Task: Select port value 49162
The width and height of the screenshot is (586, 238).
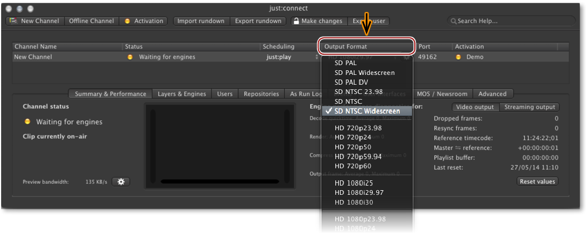Action: pyautogui.click(x=427, y=57)
